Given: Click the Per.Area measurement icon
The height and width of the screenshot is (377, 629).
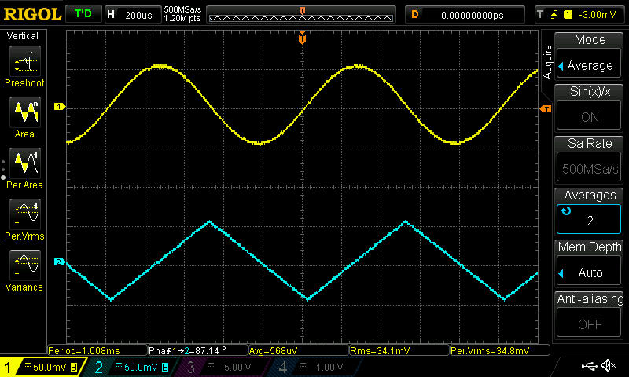Looking at the screenshot, I should (24, 167).
